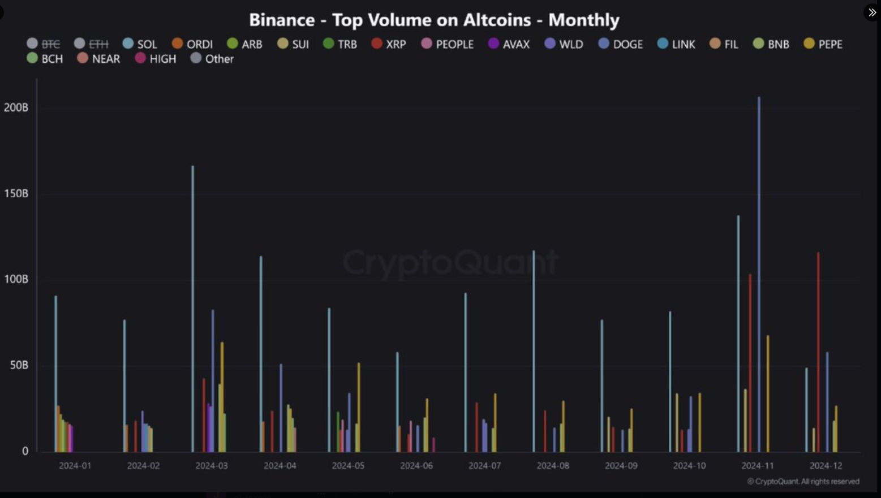
Task: Toggle DOGE legend entry
Action: pyautogui.click(x=620, y=44)
